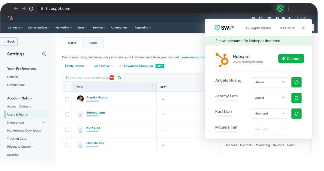Screen dimensions: 324x171
Task: Click the HubSpot sprocket logo
Action: (x=10, y=18)
